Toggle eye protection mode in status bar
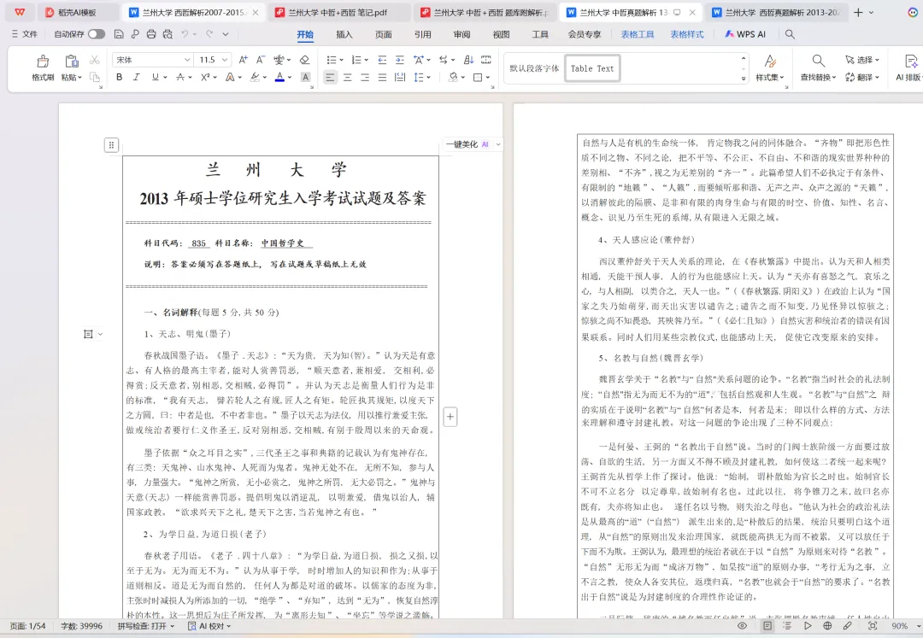 click(743, 626)
